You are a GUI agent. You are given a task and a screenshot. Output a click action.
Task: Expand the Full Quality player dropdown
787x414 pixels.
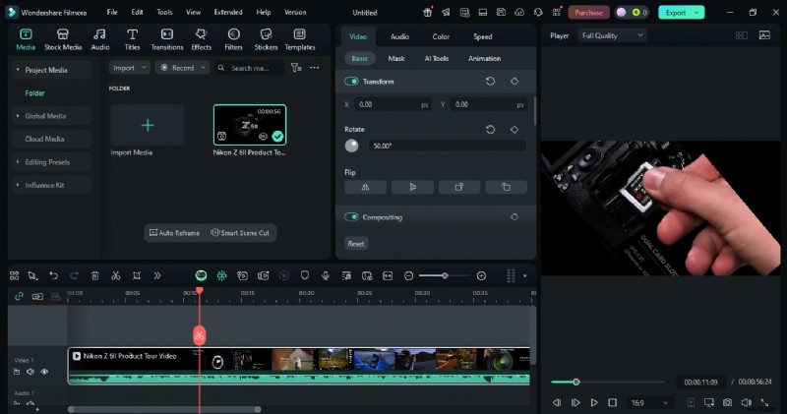coord(611,35)
